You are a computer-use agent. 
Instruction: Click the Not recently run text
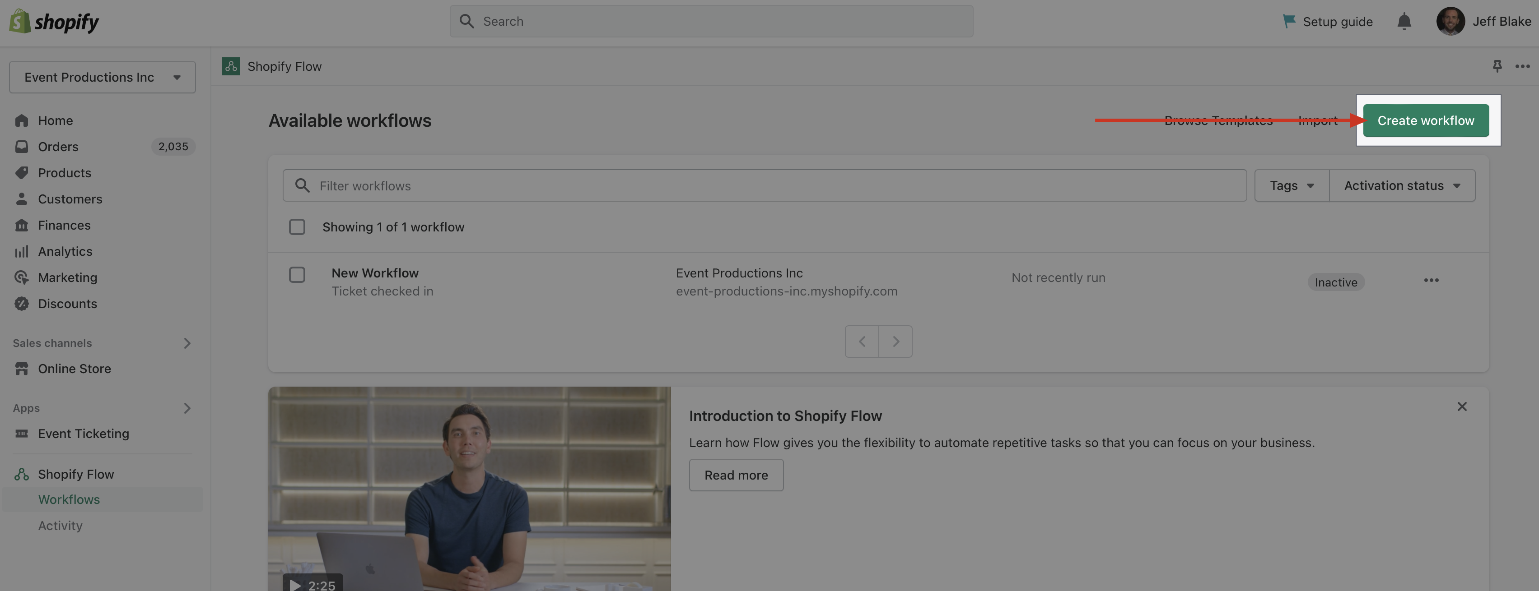click(1058, 277)
